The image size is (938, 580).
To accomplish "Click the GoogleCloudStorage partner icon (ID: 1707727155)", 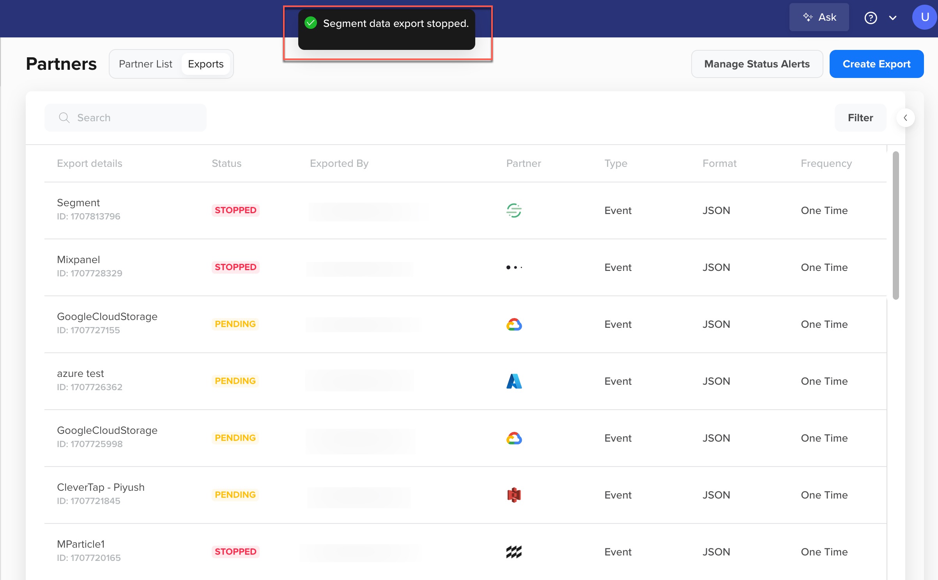I will (514, 324).
